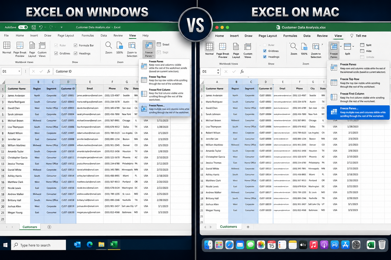Select Normal view in Windows Excel ribbon
This screenshot has height=260, width=391.
point(7,48)
